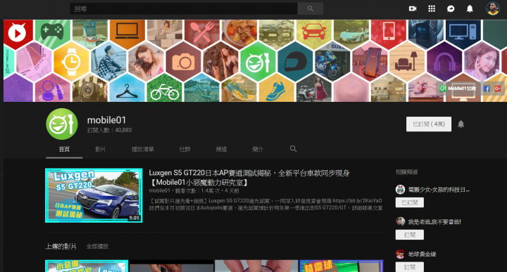Focus the search input field
This screenshot has height=272, width=507.
tap(184, 8)
